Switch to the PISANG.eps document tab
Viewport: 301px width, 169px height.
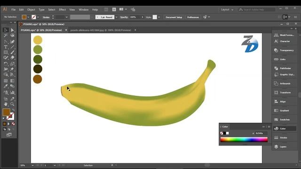[41, 30]
